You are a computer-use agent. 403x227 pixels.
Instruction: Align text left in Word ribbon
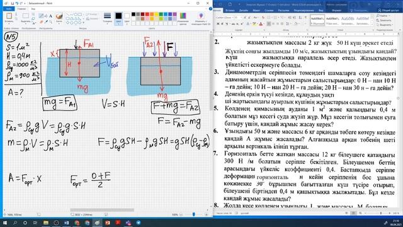269,24
